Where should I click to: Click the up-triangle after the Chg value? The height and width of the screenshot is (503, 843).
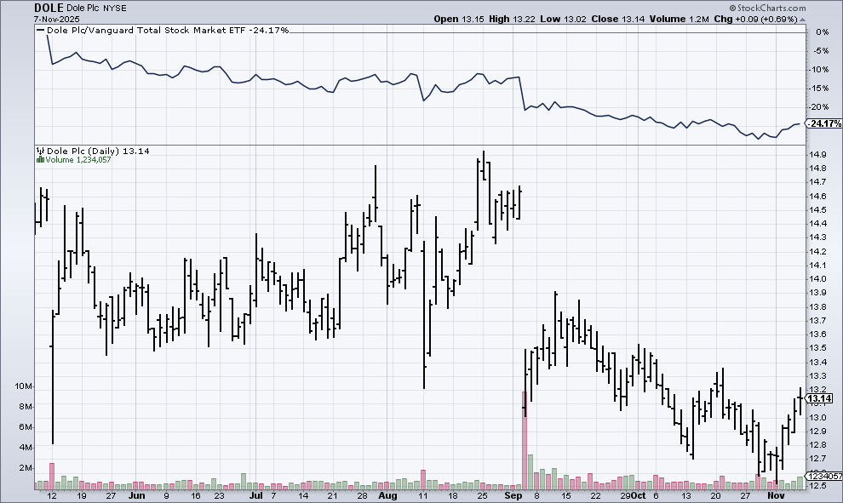pyautogui.click(x=803, y=20)
